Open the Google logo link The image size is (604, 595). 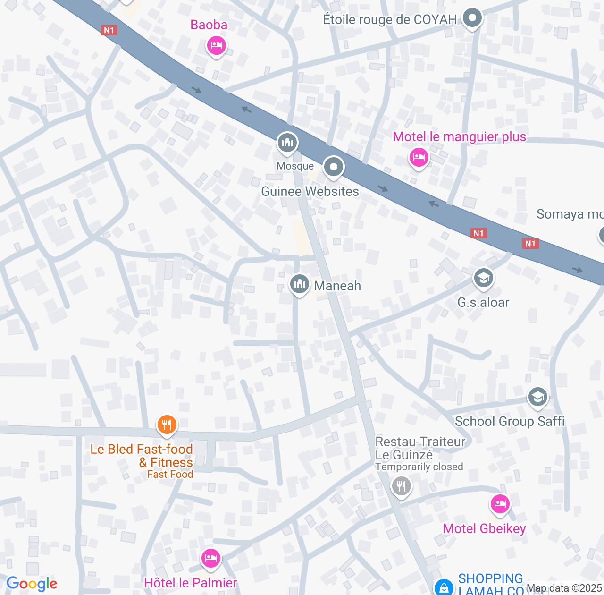(x=32, y=584)
